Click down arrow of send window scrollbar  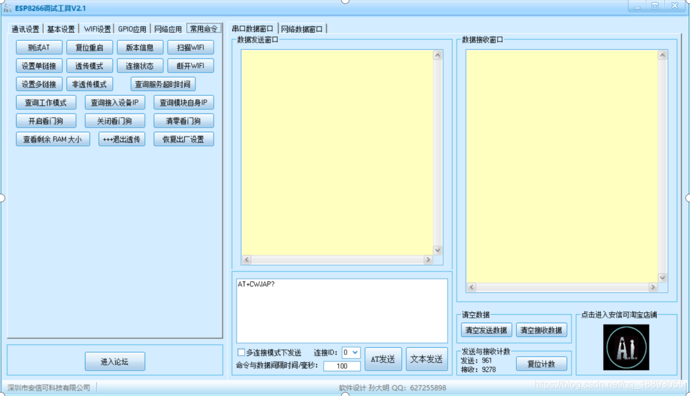(x=437, y=250)
